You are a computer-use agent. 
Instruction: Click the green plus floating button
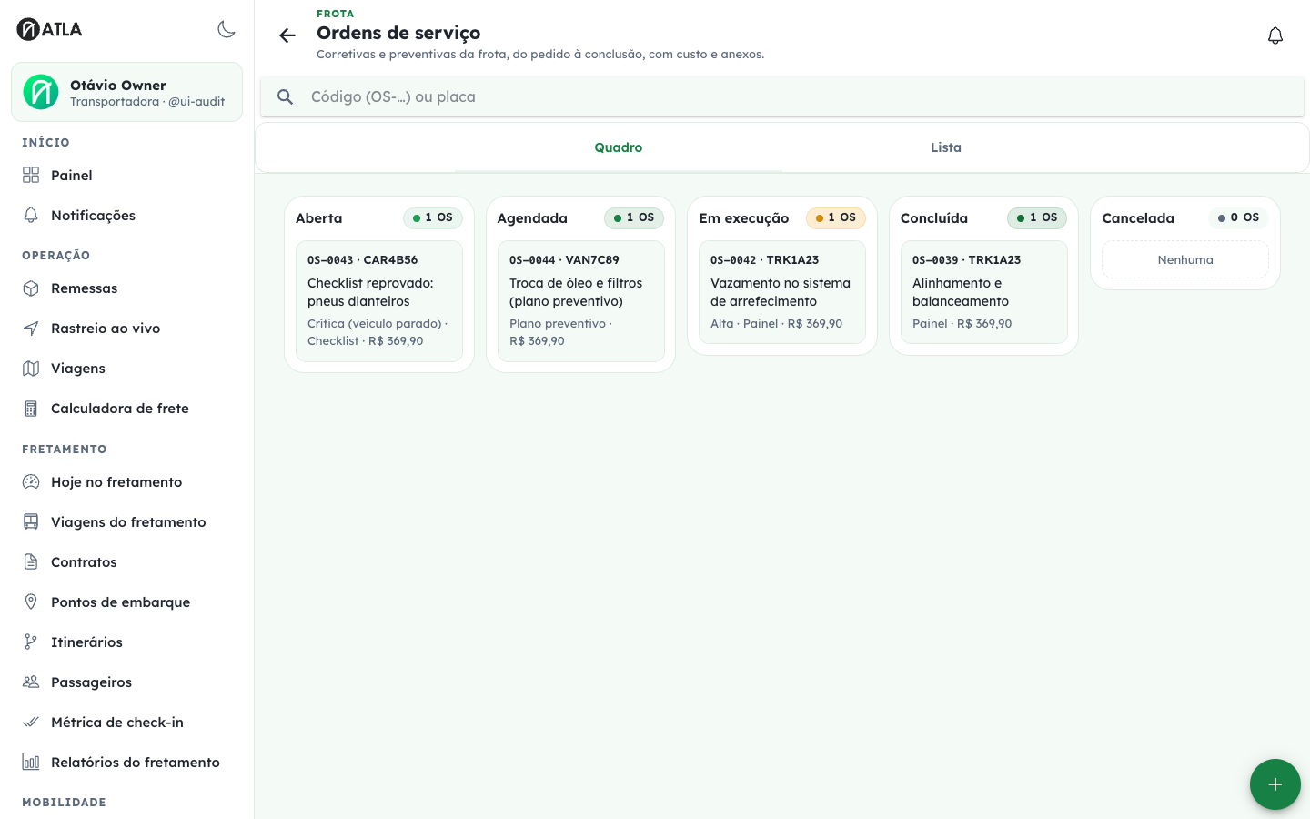point(1275,784)
